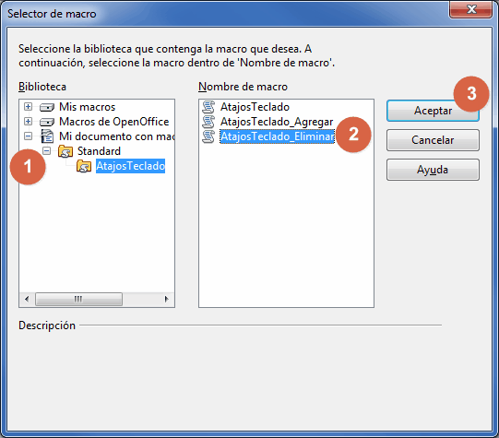Click the Biblioteca scrollbar right arrow
Image resolution: width=499 pixels, height=438 pixels.
point(166,299)
